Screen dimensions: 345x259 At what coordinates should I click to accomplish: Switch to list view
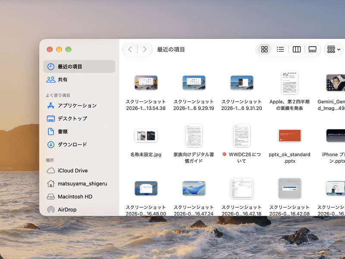point(280,49)
